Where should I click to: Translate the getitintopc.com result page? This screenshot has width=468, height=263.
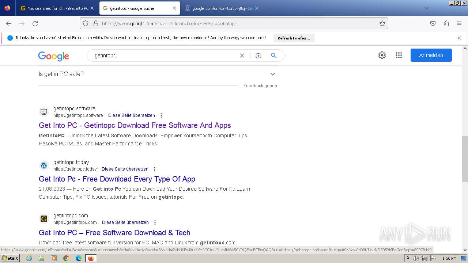click(x=125, y=222)
